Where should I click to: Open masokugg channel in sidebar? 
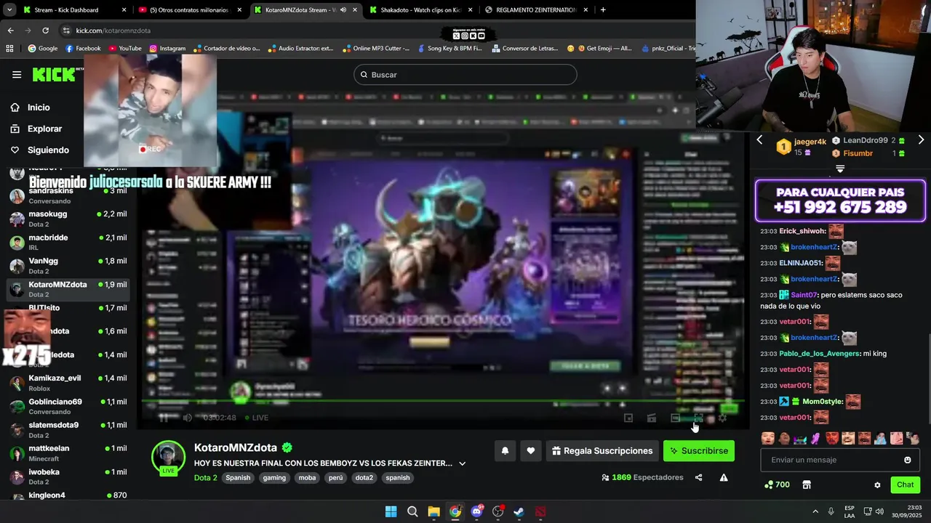68,219
